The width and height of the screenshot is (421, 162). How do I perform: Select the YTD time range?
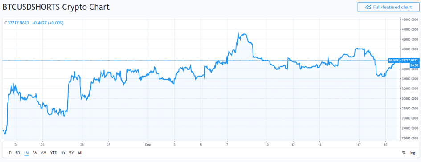[54, 153]
